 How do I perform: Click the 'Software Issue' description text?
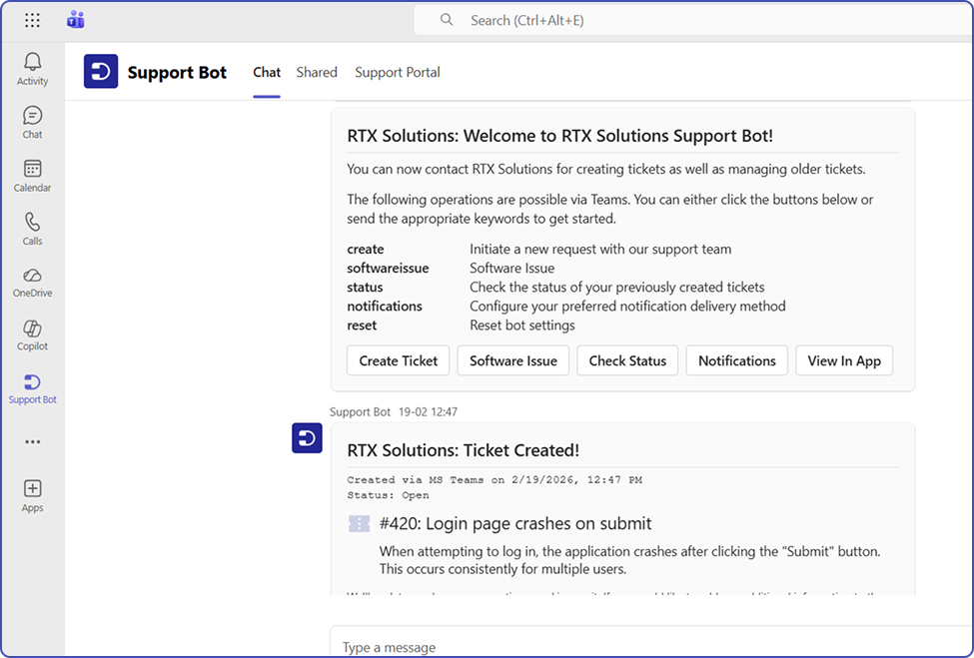point(511,269)
